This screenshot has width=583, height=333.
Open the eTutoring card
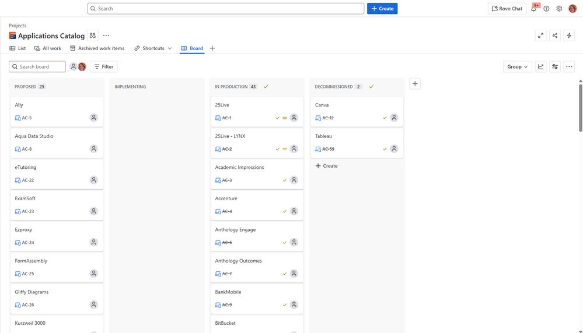tap(57, 173)
